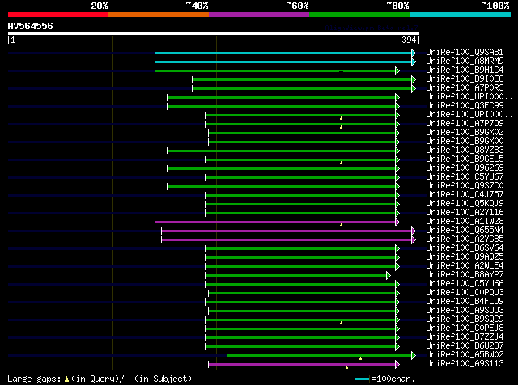The width and height of the screenshot is (518, 385).
Task: Select the UniRef100_Q8VZ83 label
Action: click(x=465, y=150)
